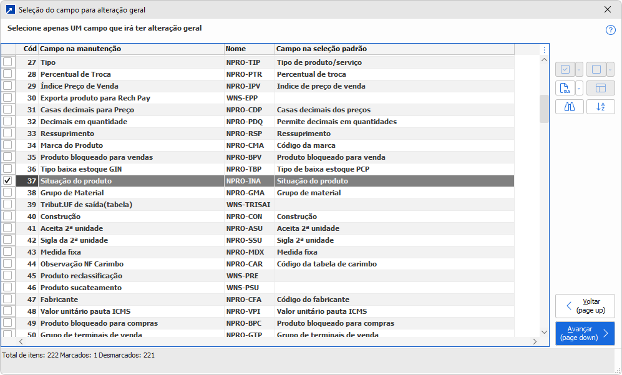Uncheck the Situação do produto row checkbox

(7, 180)
